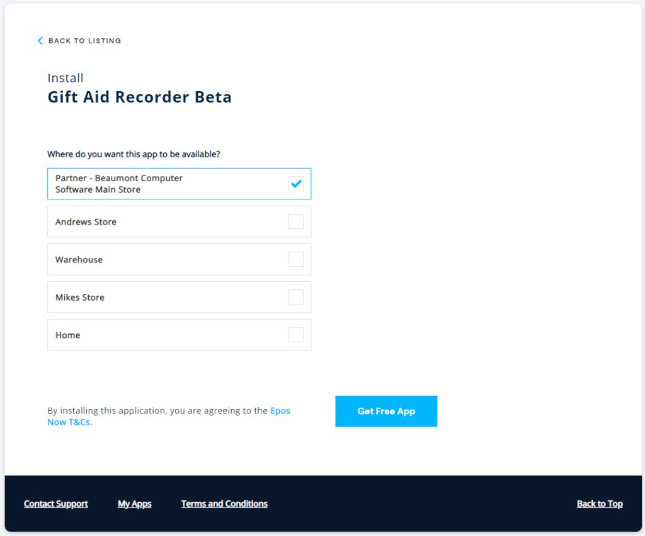
Task: Open the Epos Now T&Cs link
Action: coord(280,411)
